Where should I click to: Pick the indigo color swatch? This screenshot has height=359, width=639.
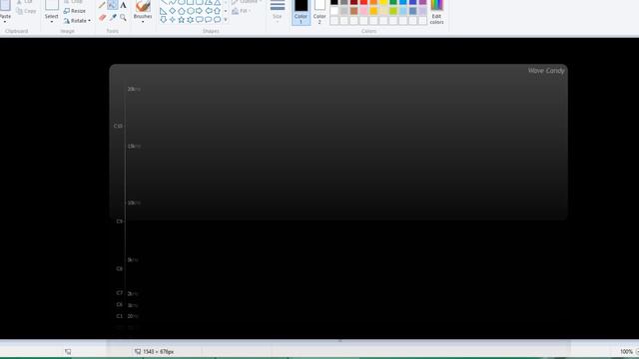click(412, 2)
